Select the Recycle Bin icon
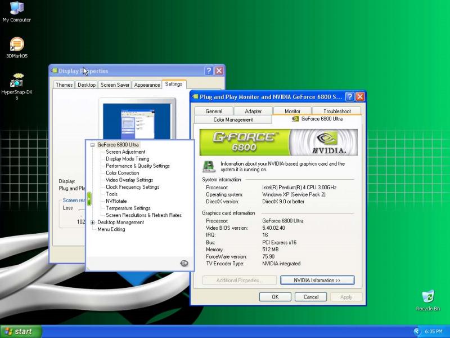Viewport: 450px width, 338px height. [x=428, y=301]
